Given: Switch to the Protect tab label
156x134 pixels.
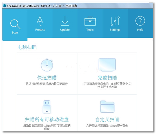Looking at the screenshot, I should pos(40,30).
